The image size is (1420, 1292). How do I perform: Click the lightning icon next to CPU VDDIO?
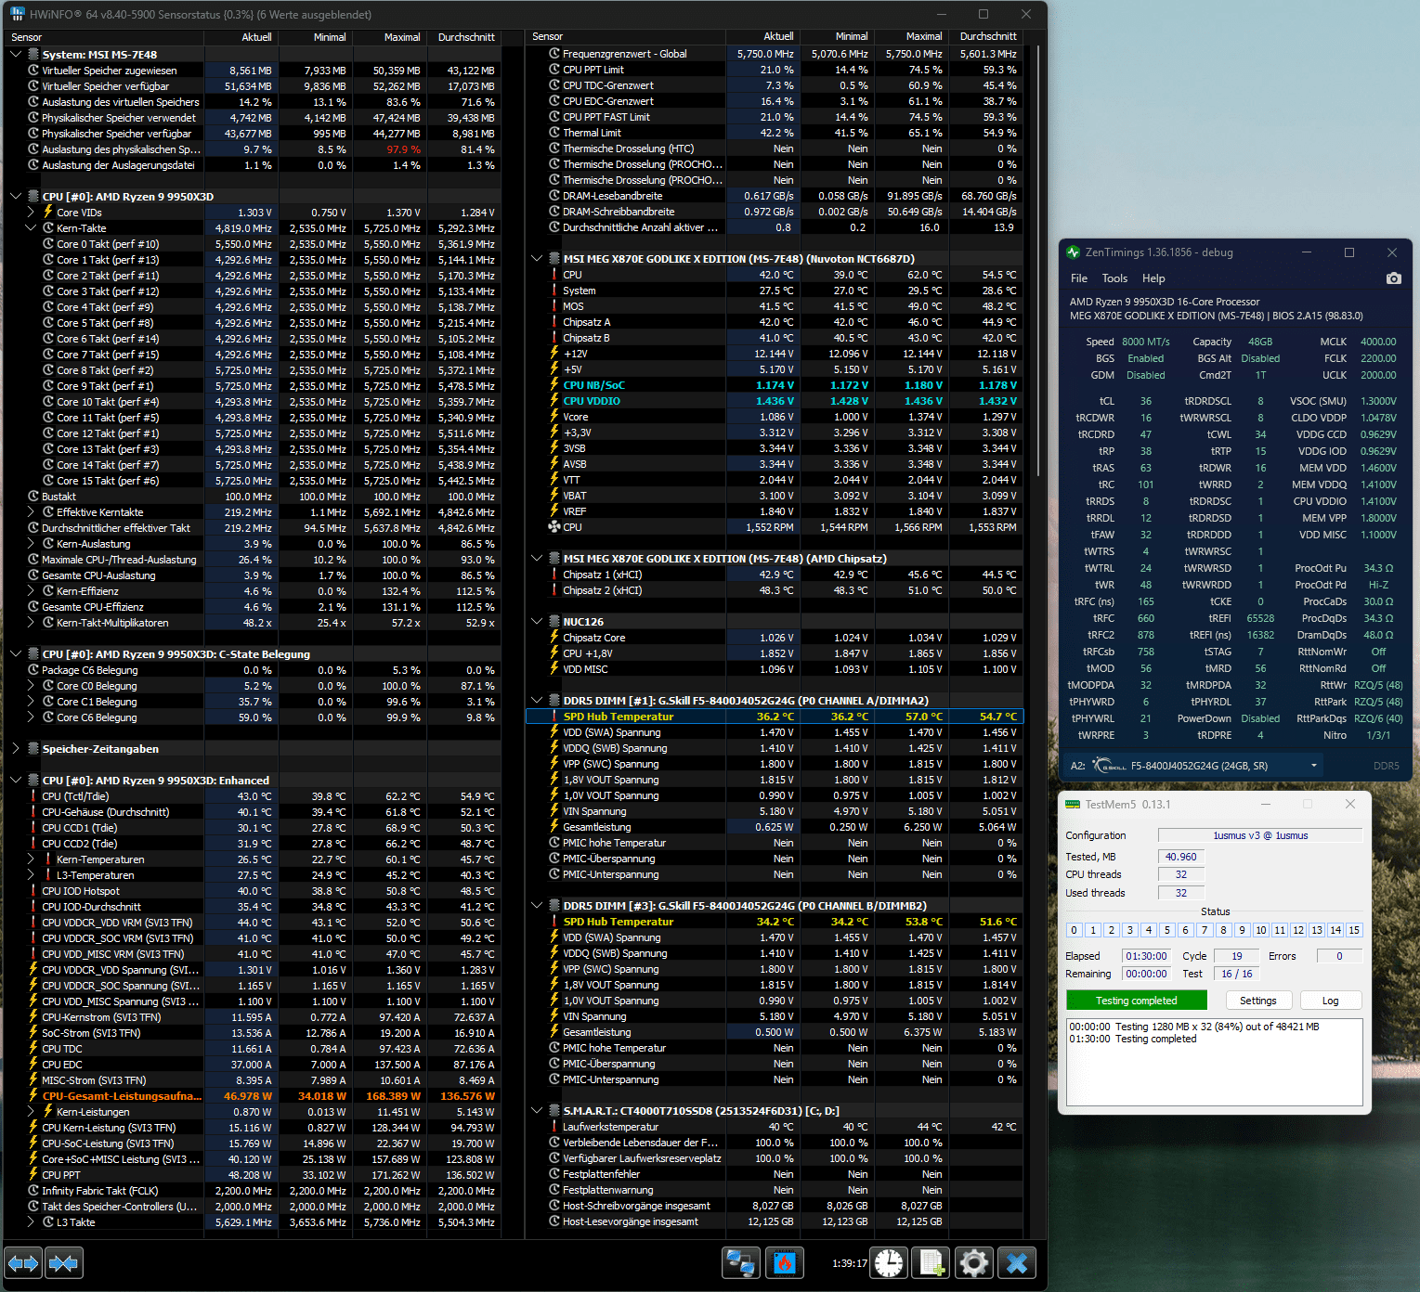(x=554, y=401)
